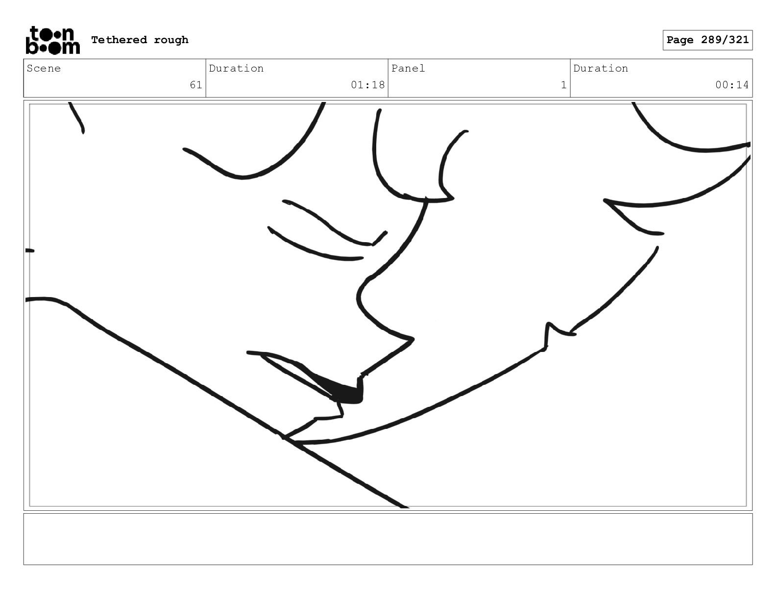Viewport: 776px width, 600px height.
Task: Click the empty notes box below panel
Action: [388, 539]
